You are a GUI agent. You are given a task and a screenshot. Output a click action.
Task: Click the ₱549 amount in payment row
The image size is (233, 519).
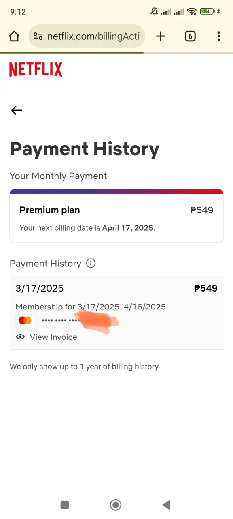pyautogui.click(x=206, y=288)
